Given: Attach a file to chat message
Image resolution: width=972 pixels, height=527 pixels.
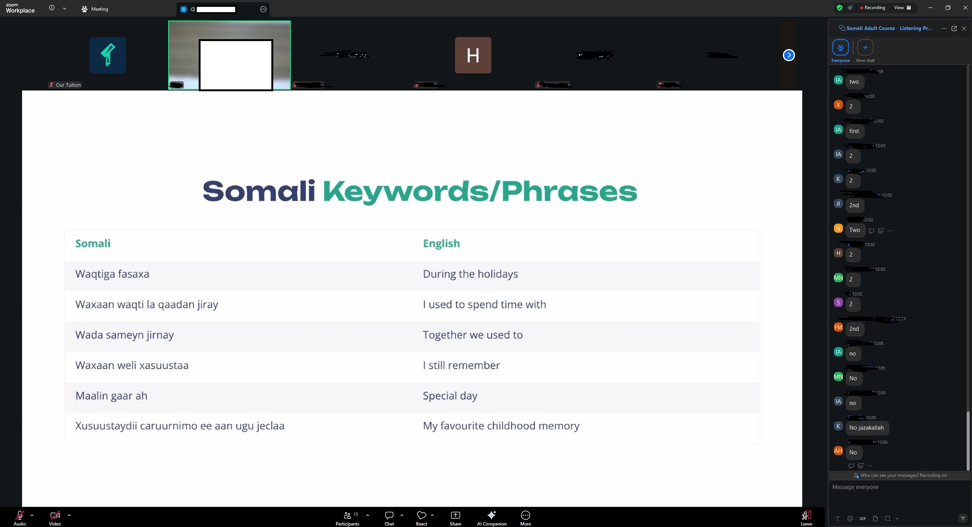Looking at the screenshot, I should pyautogui.click(x=875, y=519).
